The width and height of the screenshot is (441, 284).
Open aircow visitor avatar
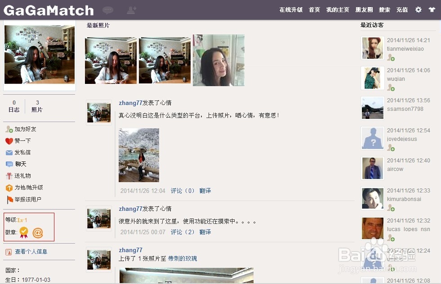373,168
